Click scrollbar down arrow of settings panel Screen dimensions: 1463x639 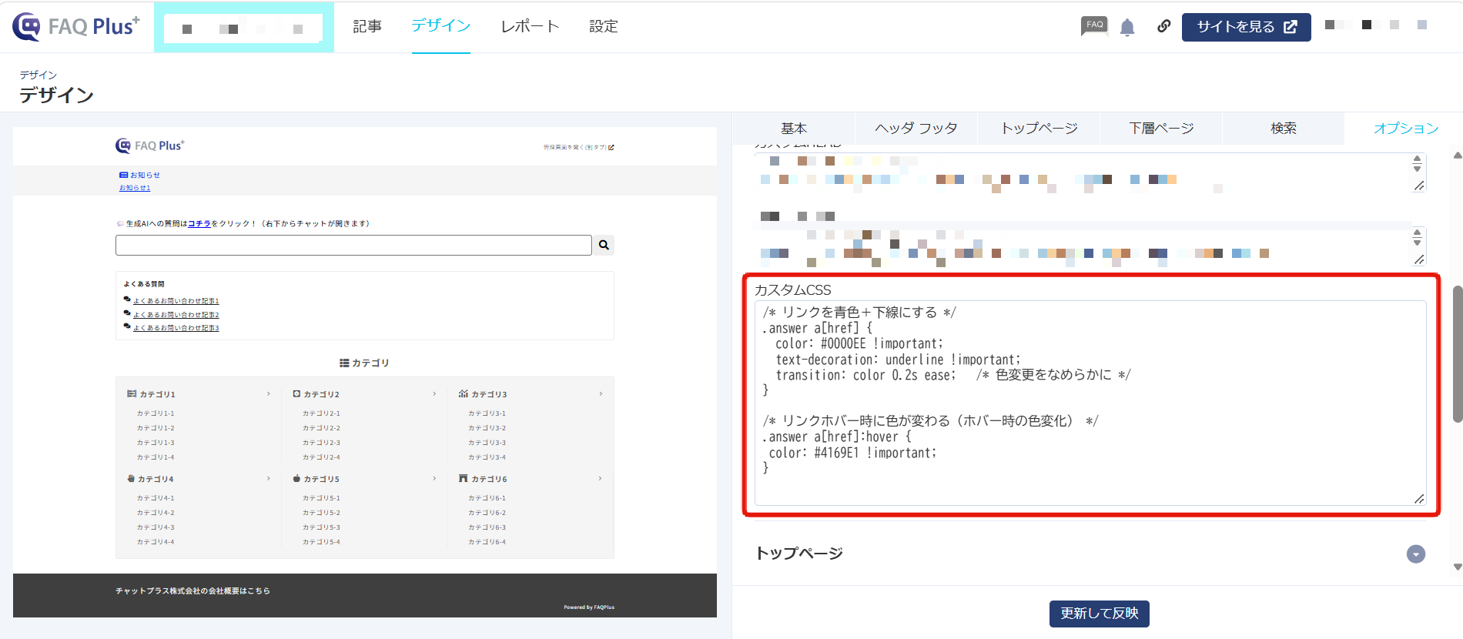point(1457,567)
